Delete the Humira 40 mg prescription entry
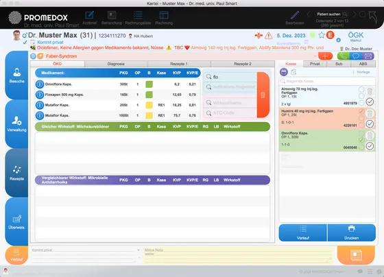Viewport: 384px width, 277px height. click(370, 113)
